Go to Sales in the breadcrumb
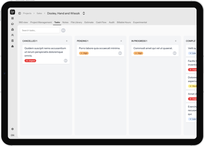 click(39, 13)
